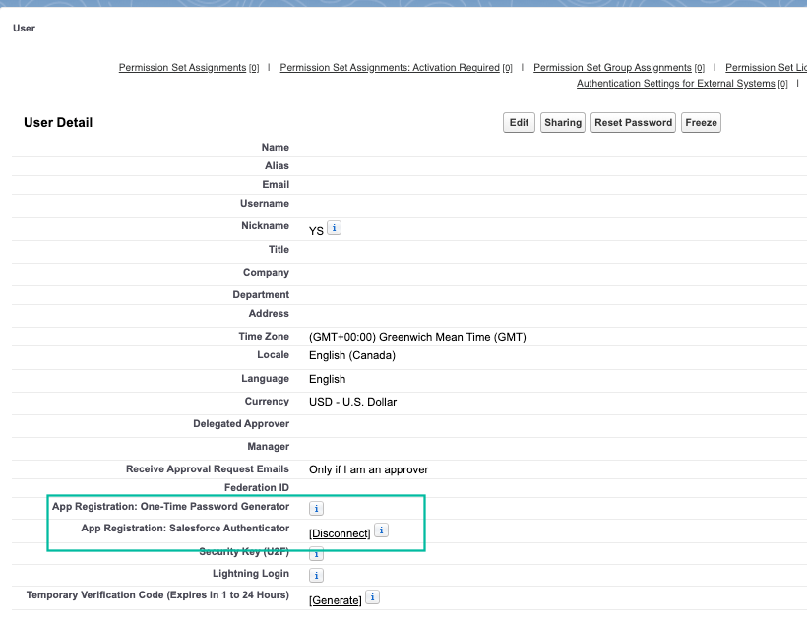807x624 pixels.
Task: Click the Security Key (U2F) info icon
Action: pos(315,554)
